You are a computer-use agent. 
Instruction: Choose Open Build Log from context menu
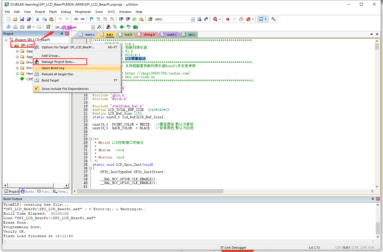pos(77,68)
